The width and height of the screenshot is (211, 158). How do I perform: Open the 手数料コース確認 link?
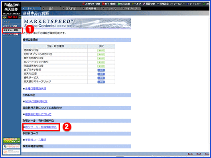point(35,140)
